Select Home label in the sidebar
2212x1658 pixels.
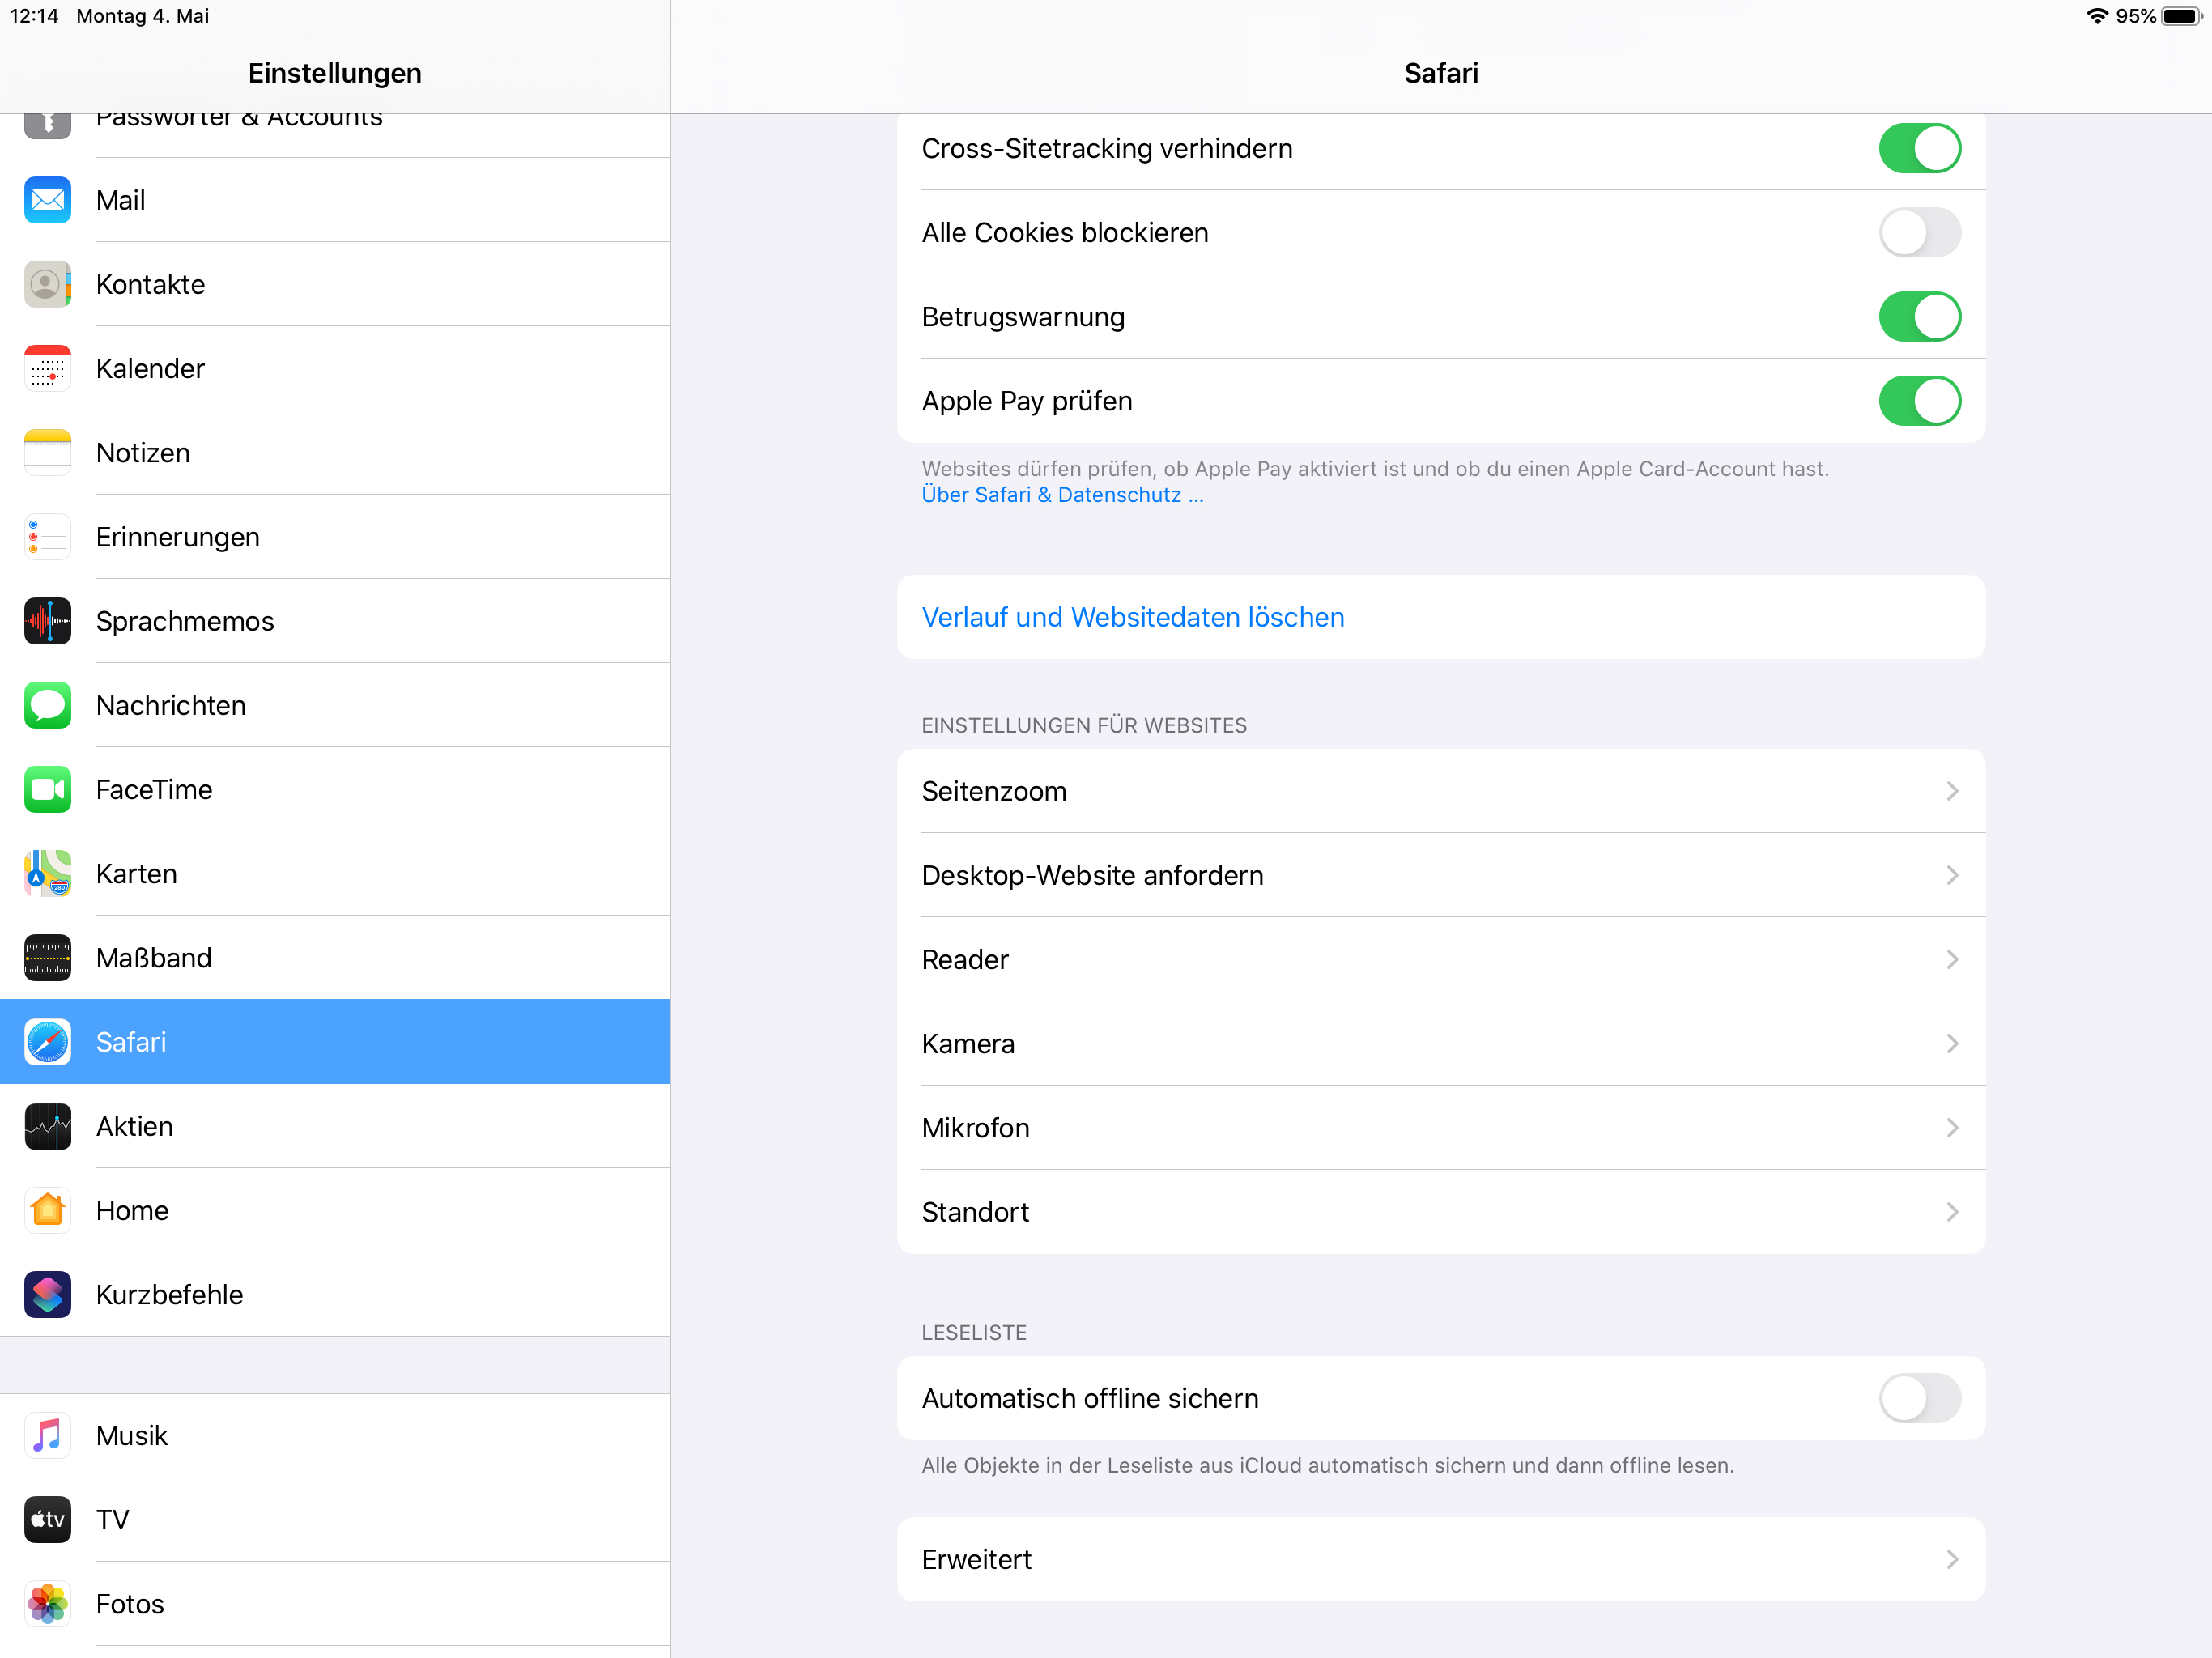tap(132, 1210)
